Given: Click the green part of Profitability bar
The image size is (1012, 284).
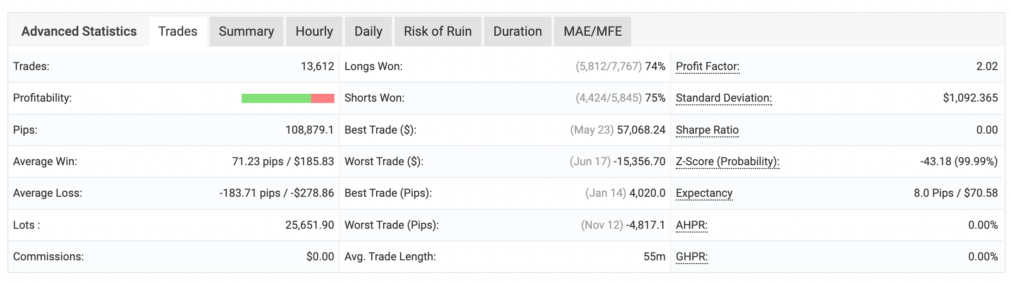Looking at the screenshot, I should coord(276,98).
